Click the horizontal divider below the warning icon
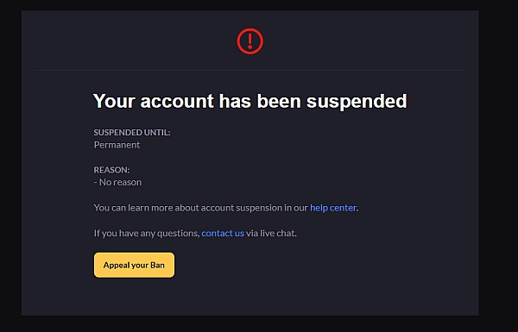518x332 pixels. point(250,71)
